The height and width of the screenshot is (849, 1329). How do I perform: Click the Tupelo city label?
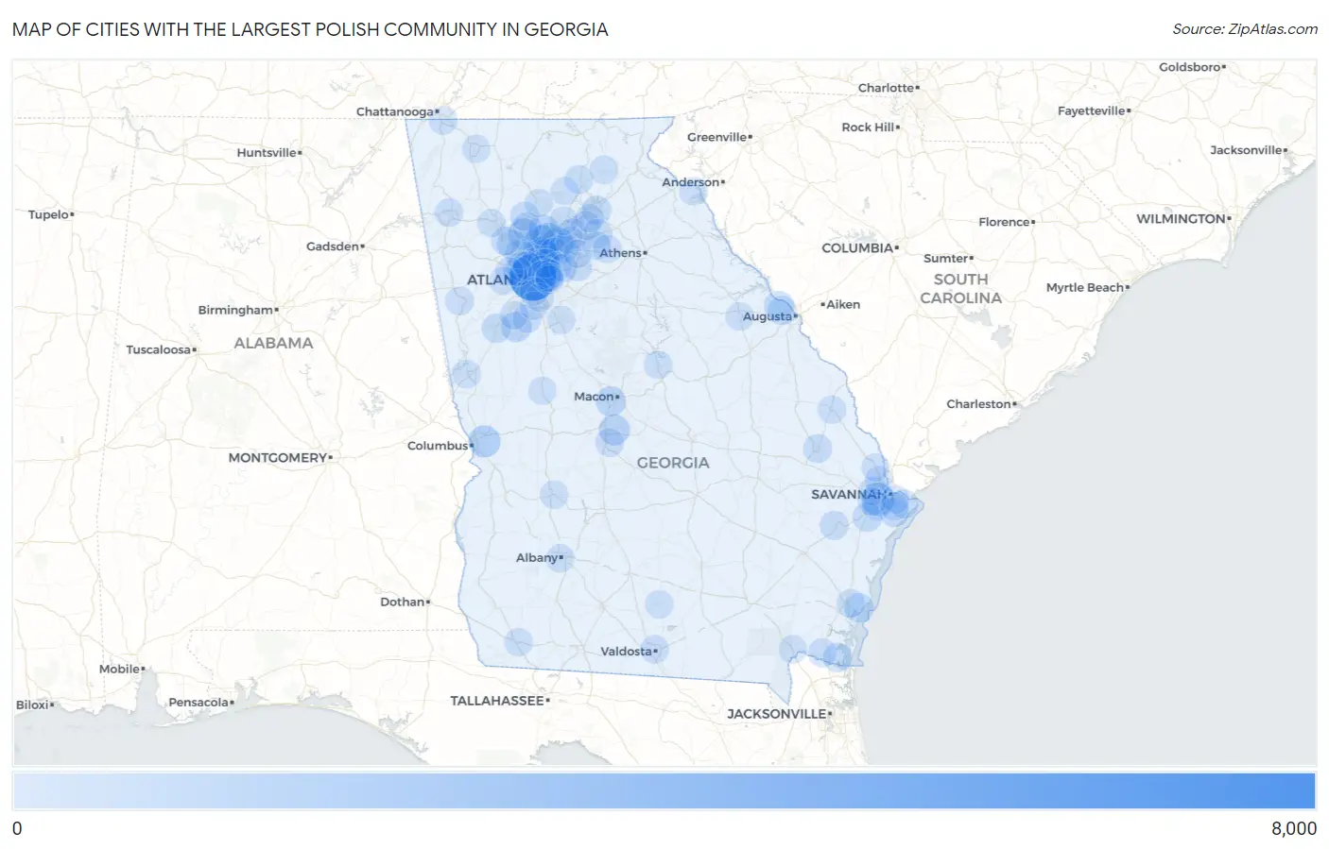pos(48,214)
